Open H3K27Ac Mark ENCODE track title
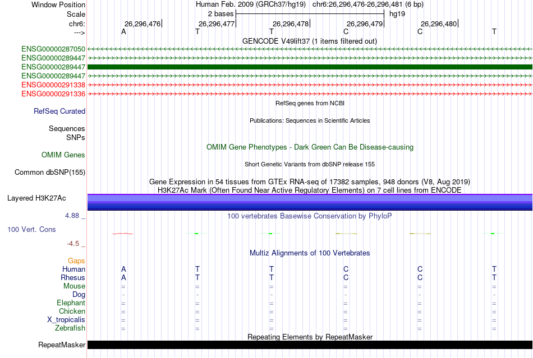The height and width of the screenshot is (358, 533). [x=310, y=190]
